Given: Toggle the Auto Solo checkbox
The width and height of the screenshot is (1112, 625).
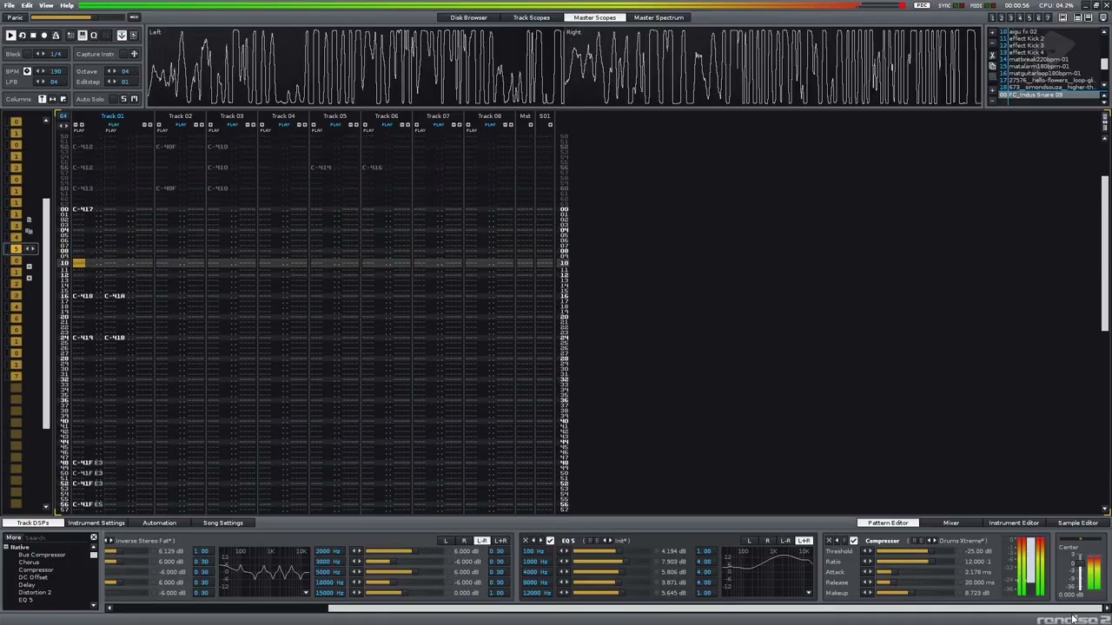Looking at the screenshot, I should click(x=113, y=99).
